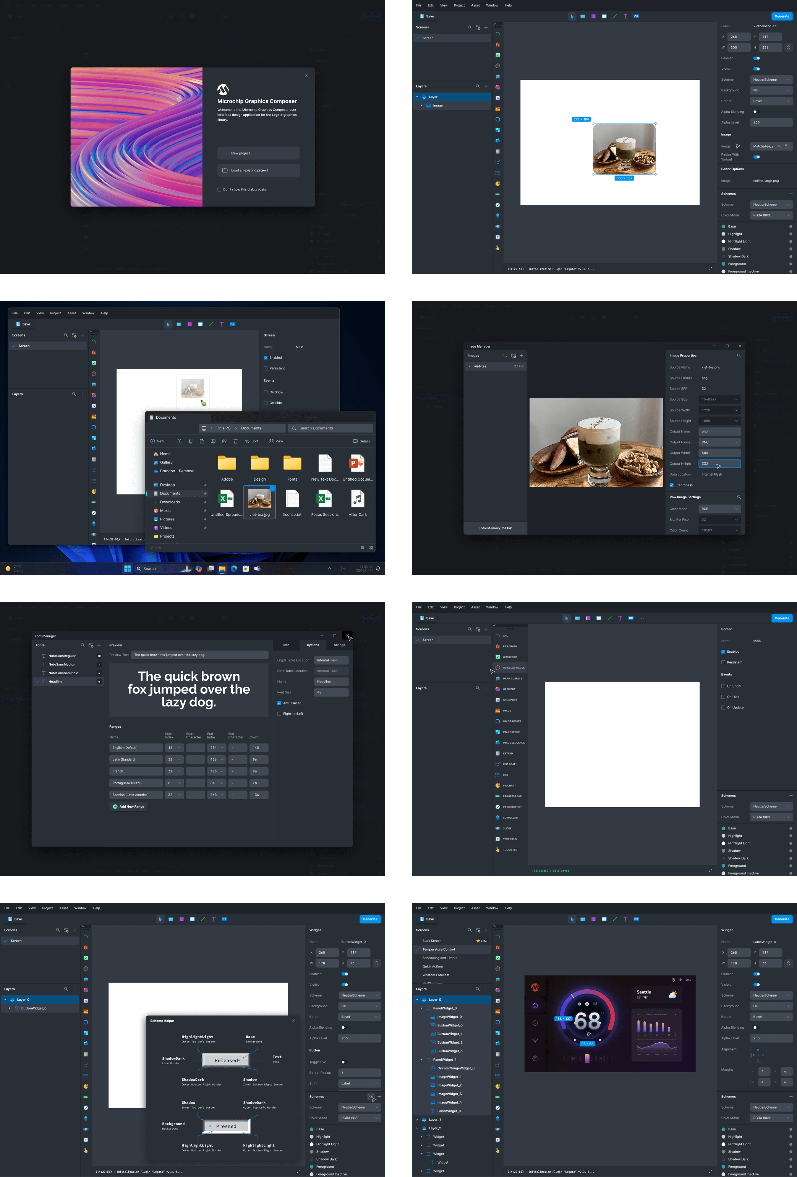Screen dimensions: 797x1177
Task: Switch to the Strings tab in Font Manager
Action: (x=339, y=645)
